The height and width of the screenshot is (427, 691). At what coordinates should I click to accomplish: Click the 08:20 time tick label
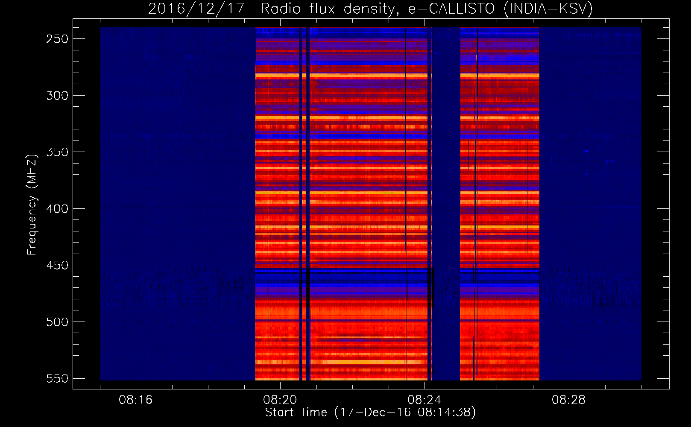coord(280,400)
